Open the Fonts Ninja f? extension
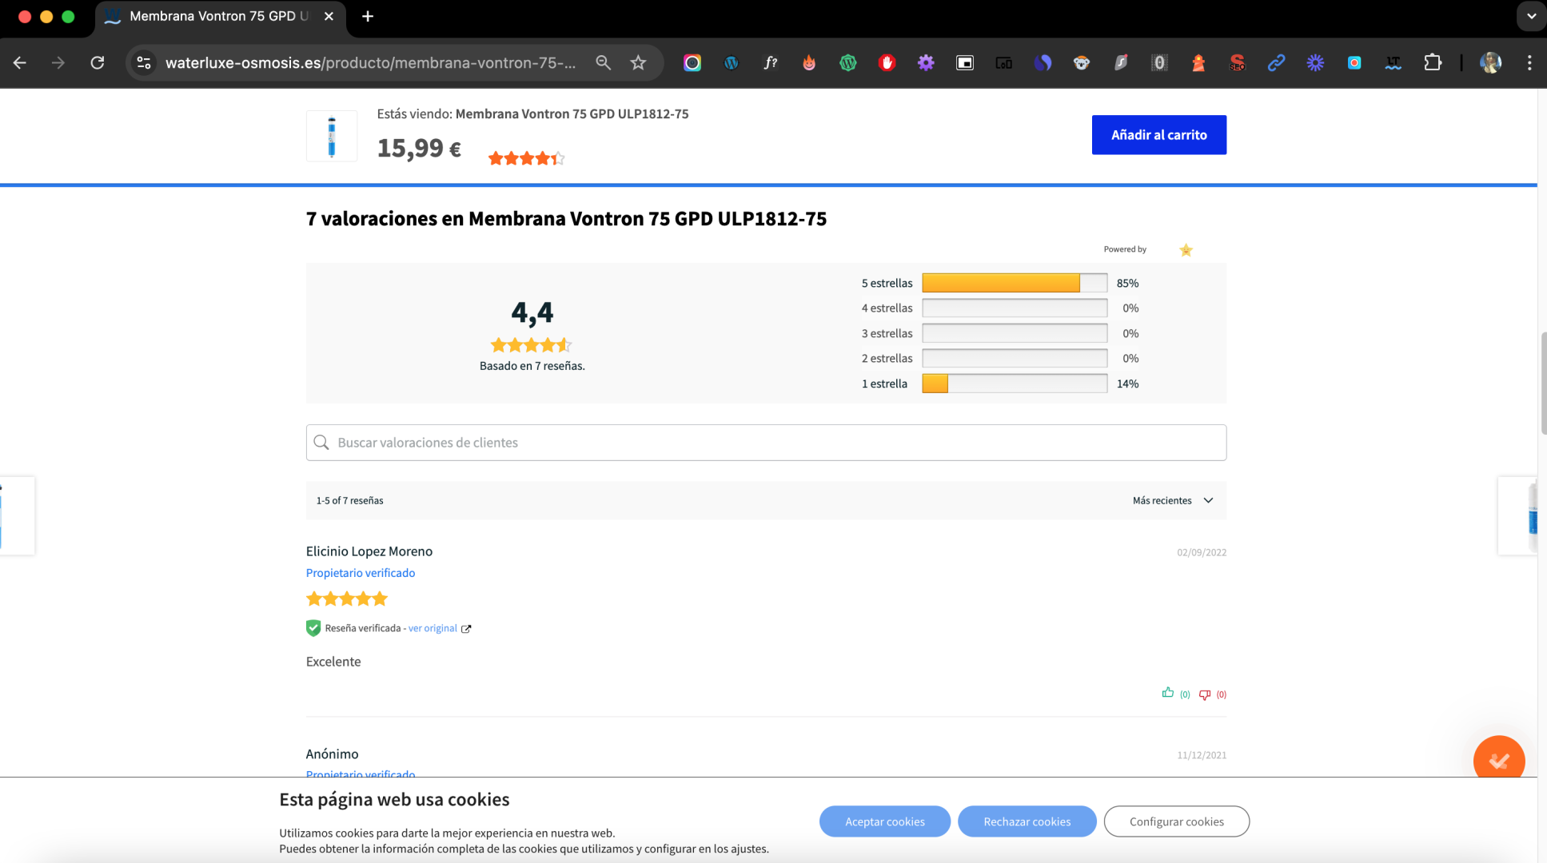The width and height of the screenshot is (1547, 863). click(770, 62)
